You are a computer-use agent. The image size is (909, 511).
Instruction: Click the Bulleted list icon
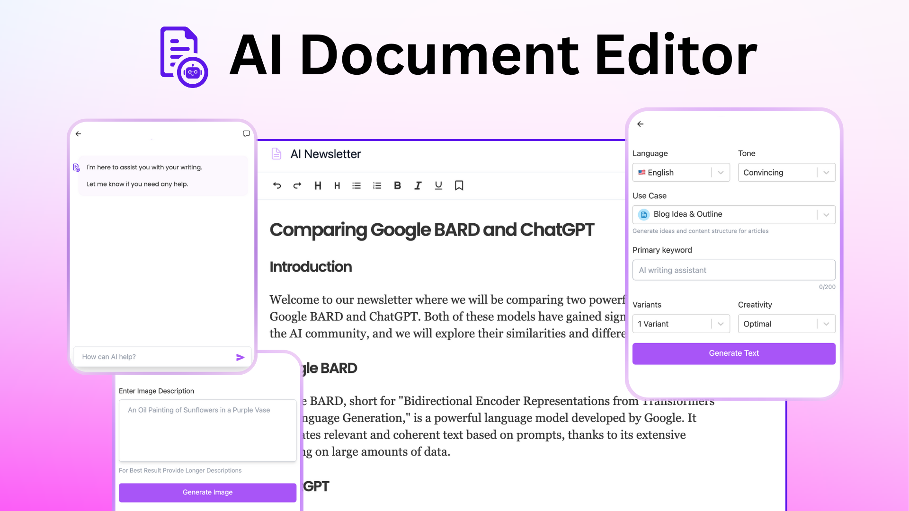coord(356,185)
